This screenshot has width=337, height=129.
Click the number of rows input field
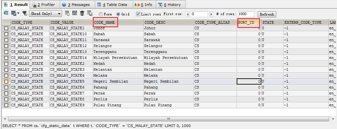point(246,14)
